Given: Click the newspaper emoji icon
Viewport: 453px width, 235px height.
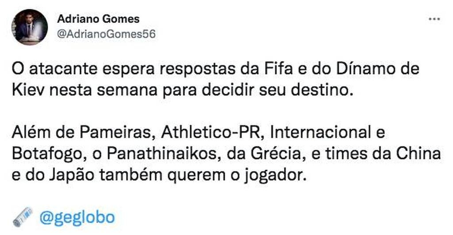Looking at the screenshot, I should coord(23,217).
